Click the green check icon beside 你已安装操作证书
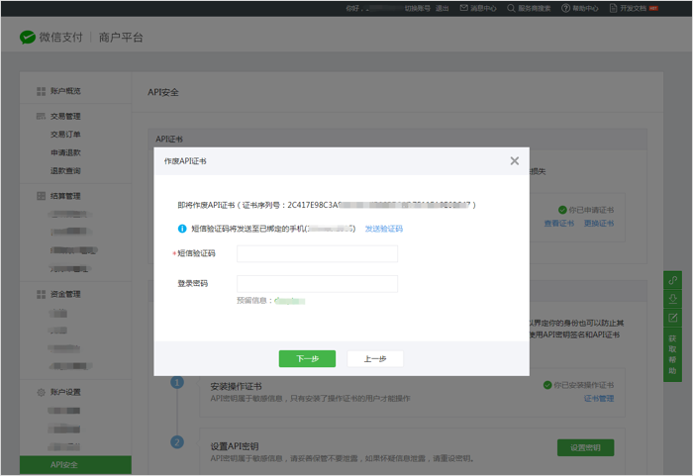 547,385
